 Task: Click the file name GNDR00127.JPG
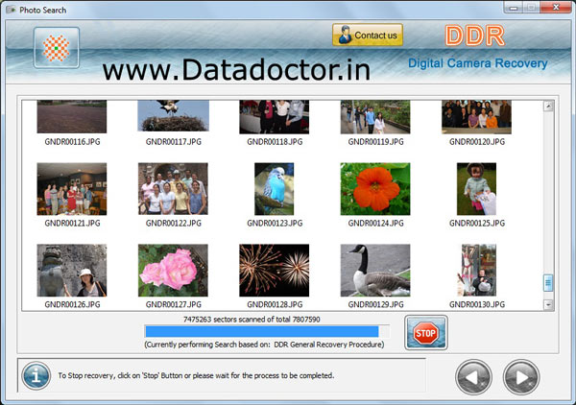coord(174,305)
